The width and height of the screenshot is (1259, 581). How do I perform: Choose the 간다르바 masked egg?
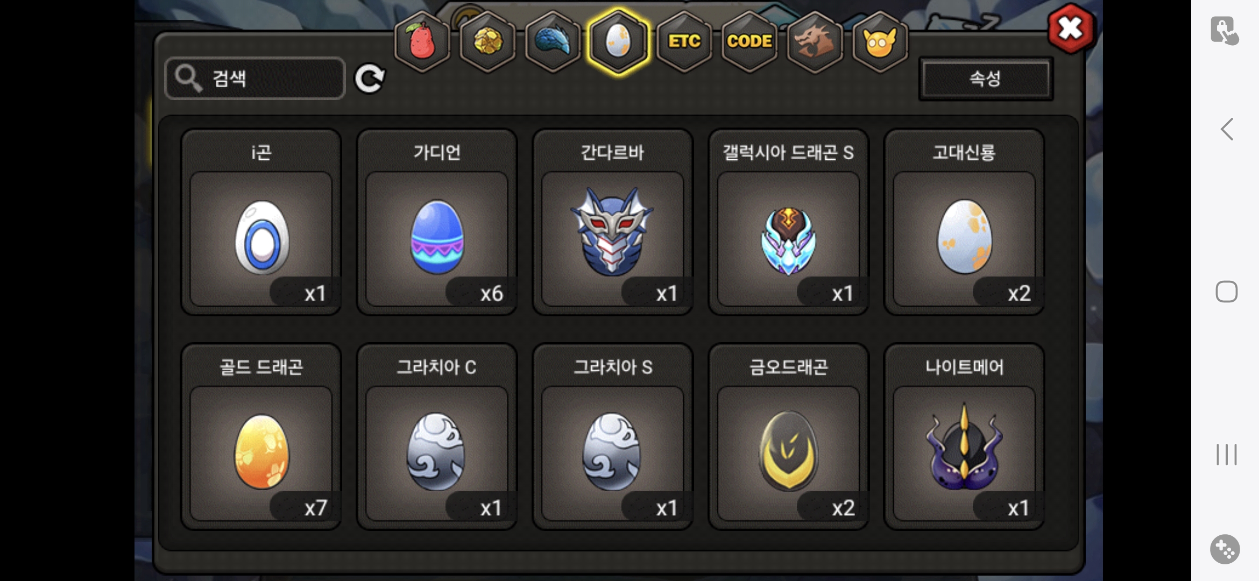[x=613, y=222]
